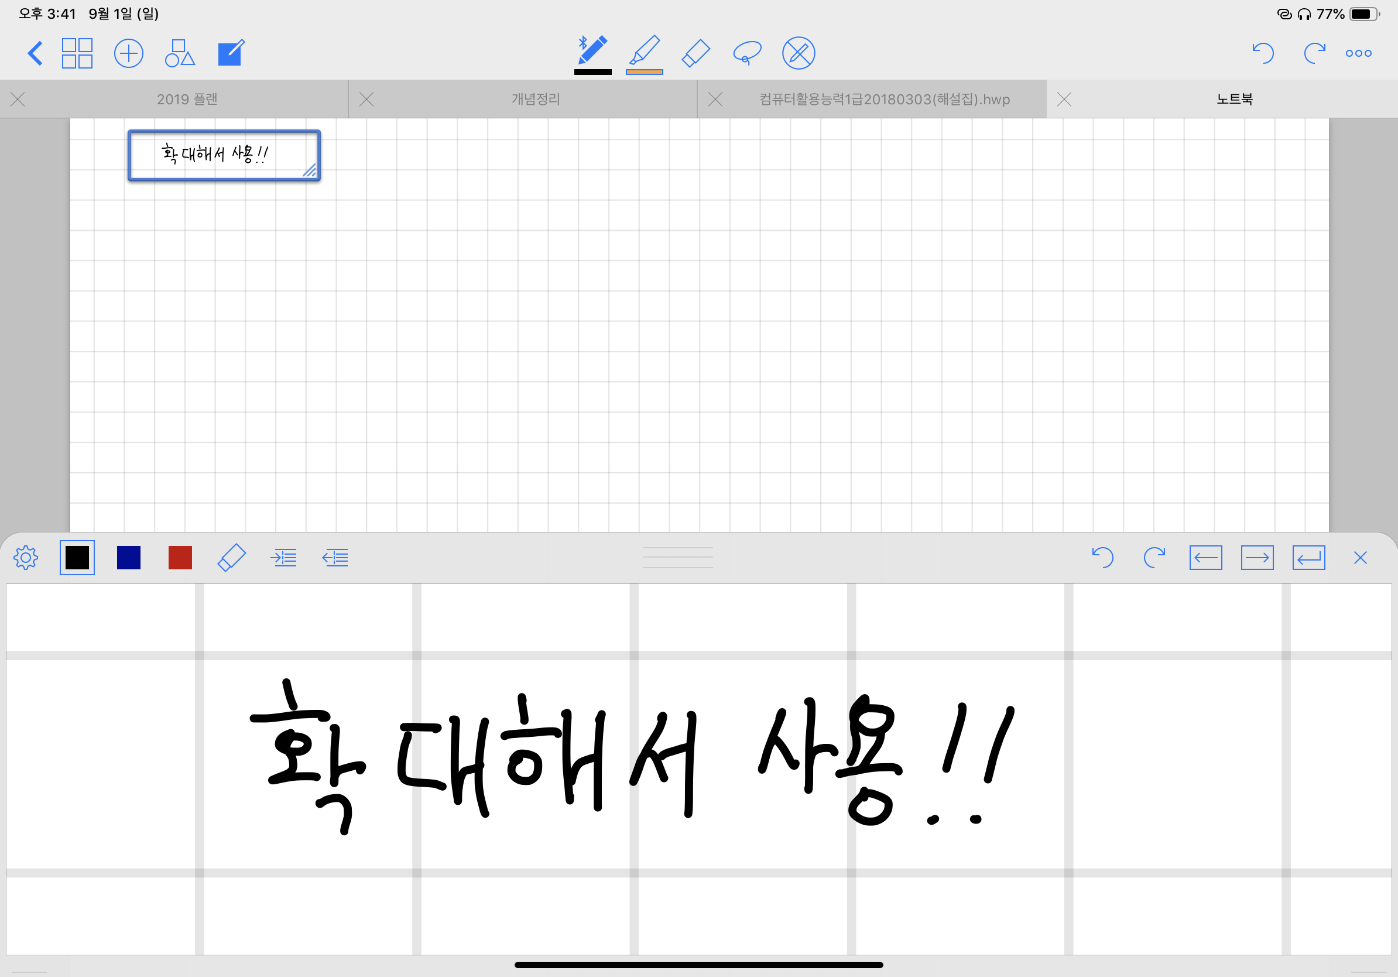Toggle the add new page tool

pos(128,53)
